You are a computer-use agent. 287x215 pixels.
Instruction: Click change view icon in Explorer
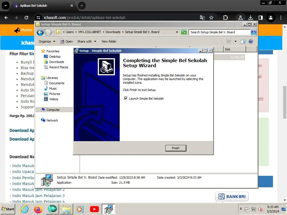tap(229, 41)
